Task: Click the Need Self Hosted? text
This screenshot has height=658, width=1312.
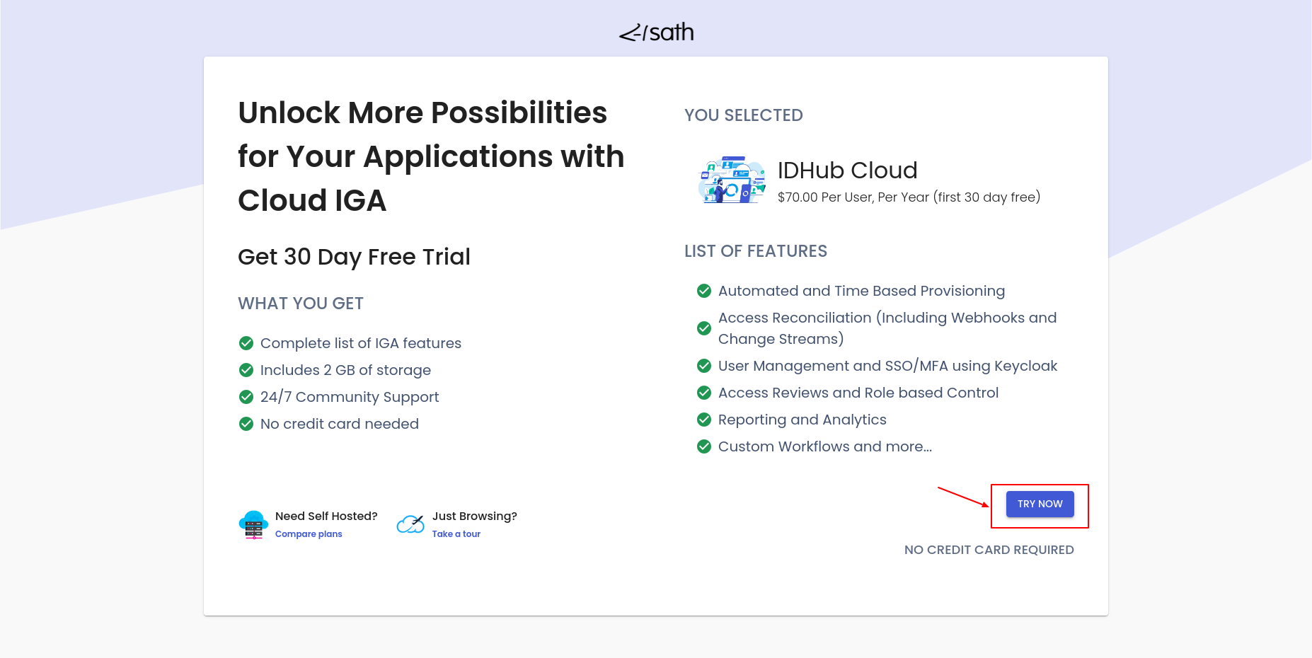Action: click(x=326, y=516)
